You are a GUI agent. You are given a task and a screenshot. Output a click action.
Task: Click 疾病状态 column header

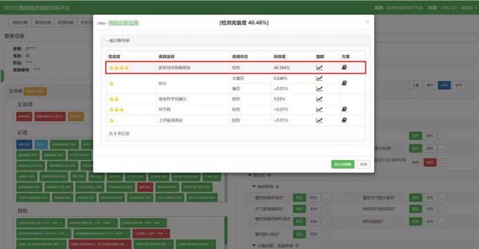240,57
